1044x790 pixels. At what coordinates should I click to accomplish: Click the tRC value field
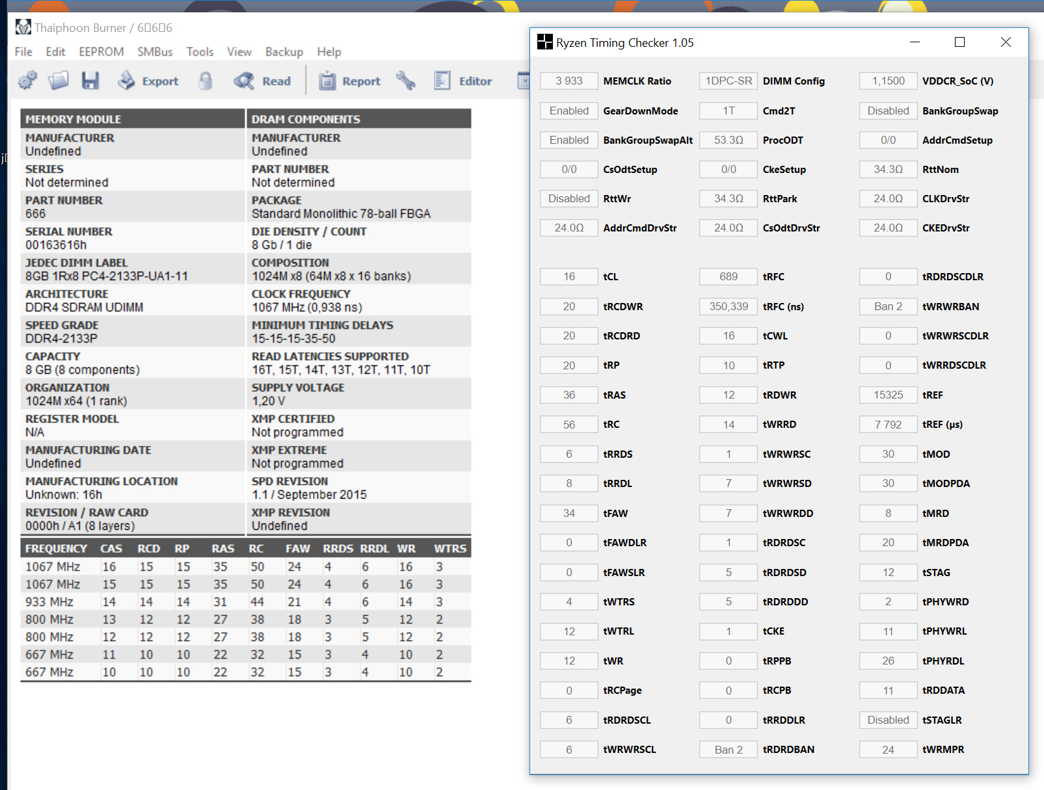pos(569,425)
